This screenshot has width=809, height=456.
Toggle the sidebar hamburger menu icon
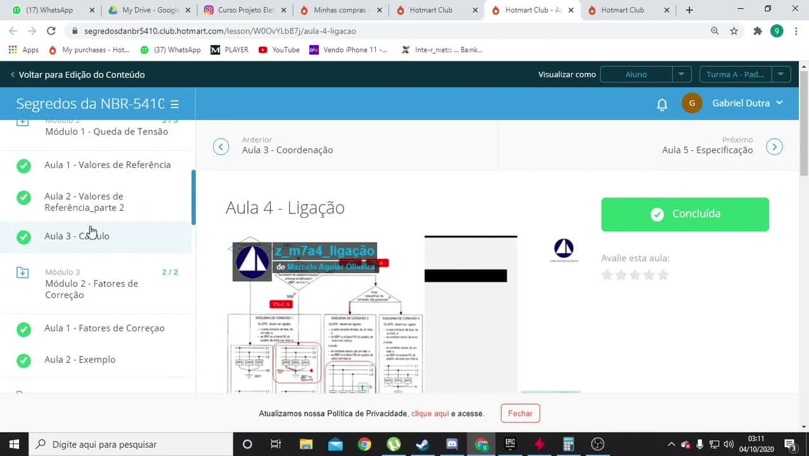174,104
